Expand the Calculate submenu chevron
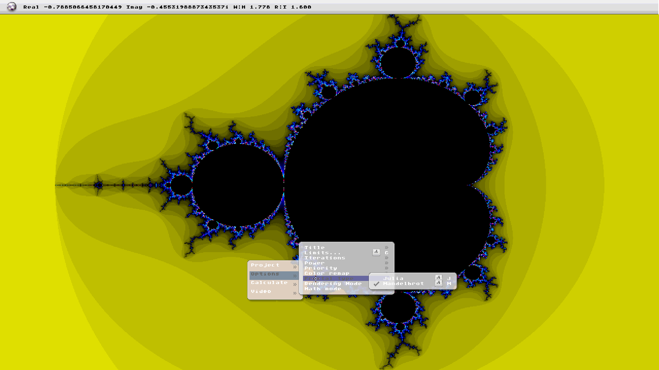The height and width of the screenshot is (370, 659). [295, 284]
